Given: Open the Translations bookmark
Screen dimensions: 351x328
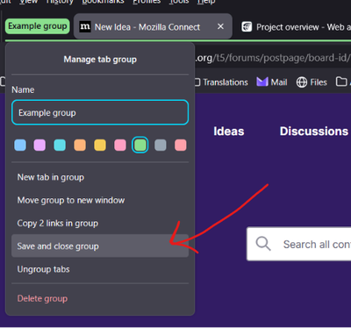Looking at the screenshot, I should coord(221,82).
